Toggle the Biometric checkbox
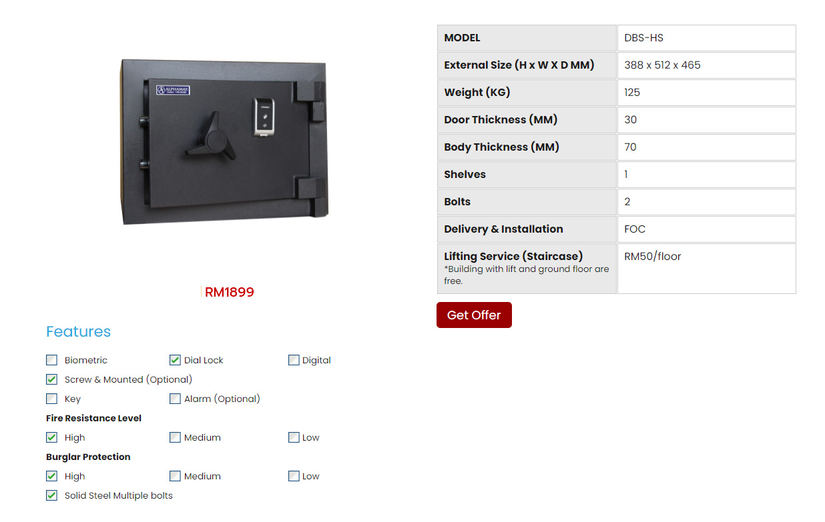This screenshot has width=825, height=522. coord(52,360)
